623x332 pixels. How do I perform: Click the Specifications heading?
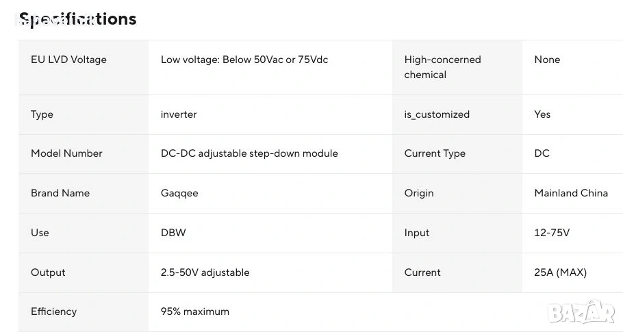click(x=77, y=19)
